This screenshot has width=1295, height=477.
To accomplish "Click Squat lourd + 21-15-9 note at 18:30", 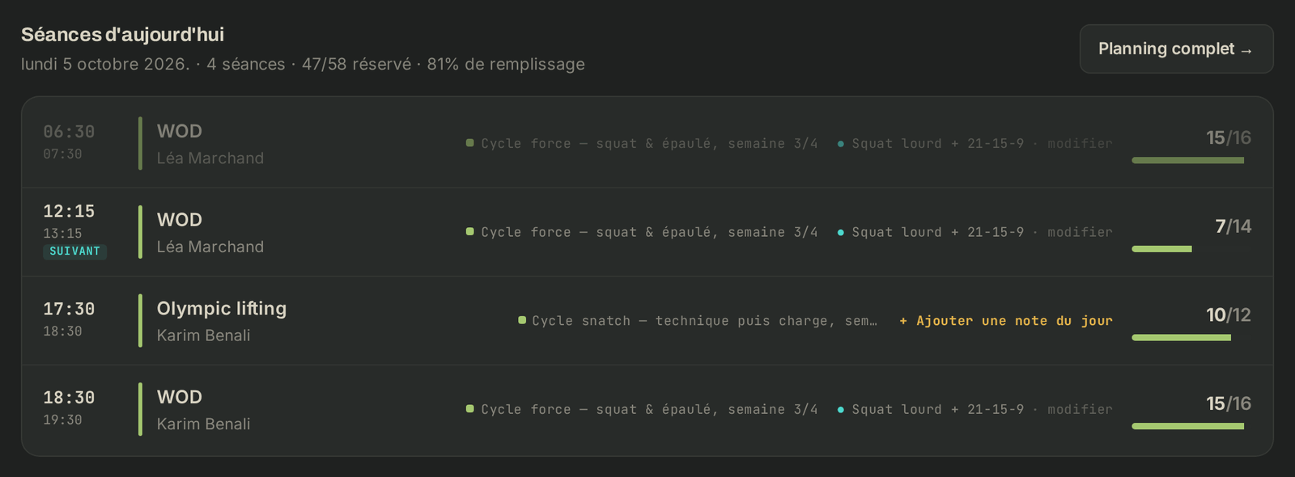I will pos(937,409).
